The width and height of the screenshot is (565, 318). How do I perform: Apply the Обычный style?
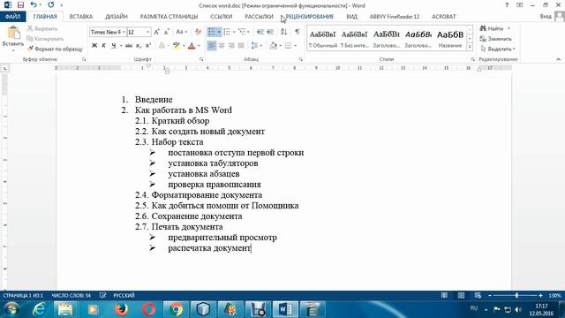point(323,39)
